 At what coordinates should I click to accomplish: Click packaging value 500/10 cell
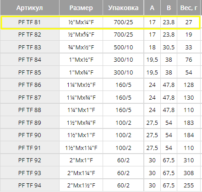(x=123, y=47)
